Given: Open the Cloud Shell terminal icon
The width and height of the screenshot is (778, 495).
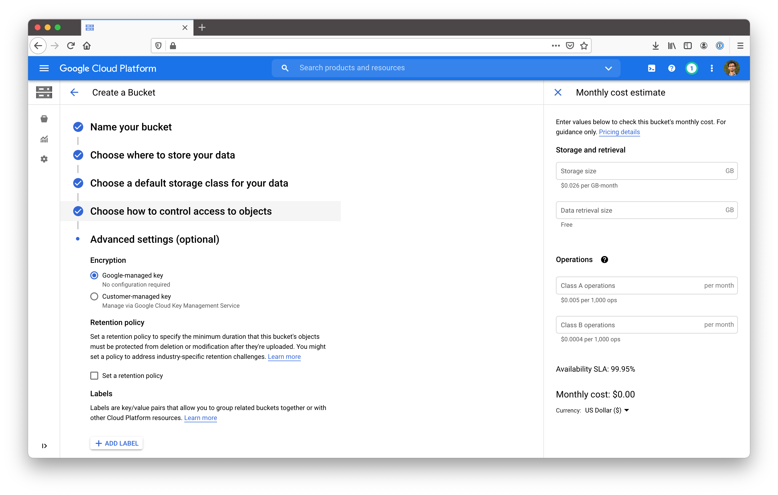Looking at the screenshot, I should [x=651, y=68].
